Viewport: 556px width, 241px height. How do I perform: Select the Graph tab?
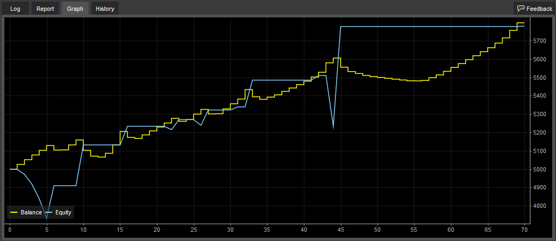(75, 9)
